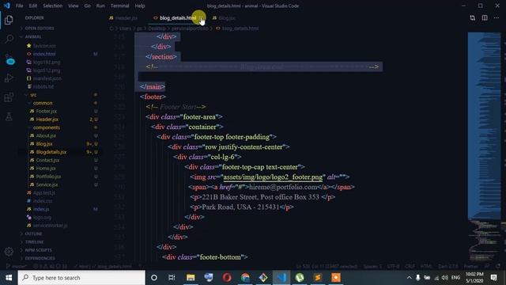The height and width of the screenshot is (285, 506).
Task: Open Contact.jsx in the explorer
Action: pos(47,160)
